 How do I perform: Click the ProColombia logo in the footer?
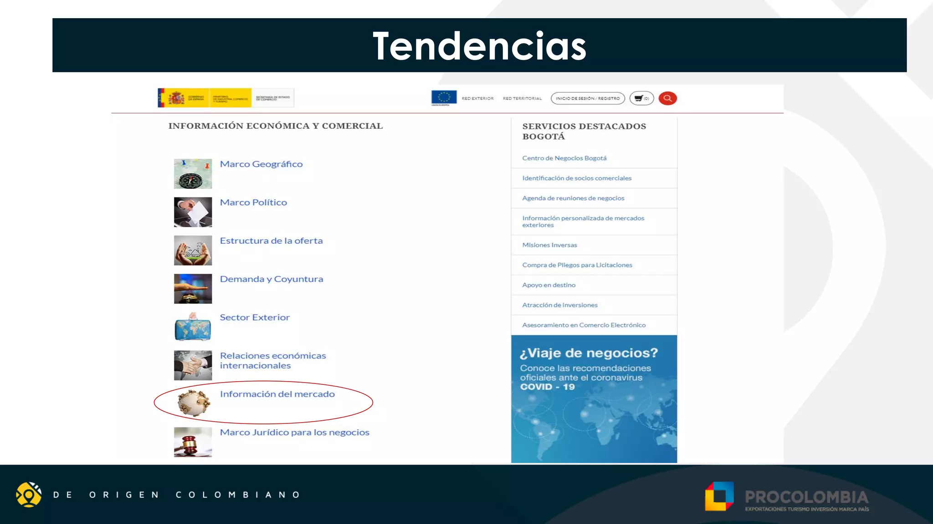787,497
